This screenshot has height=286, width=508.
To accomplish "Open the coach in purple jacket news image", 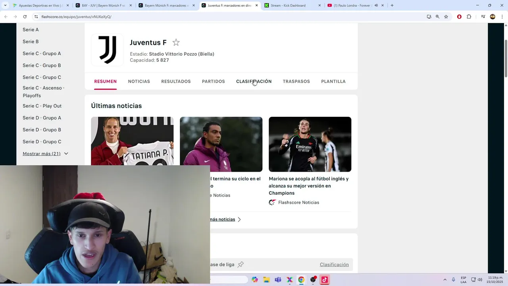I will pos(221,144).
